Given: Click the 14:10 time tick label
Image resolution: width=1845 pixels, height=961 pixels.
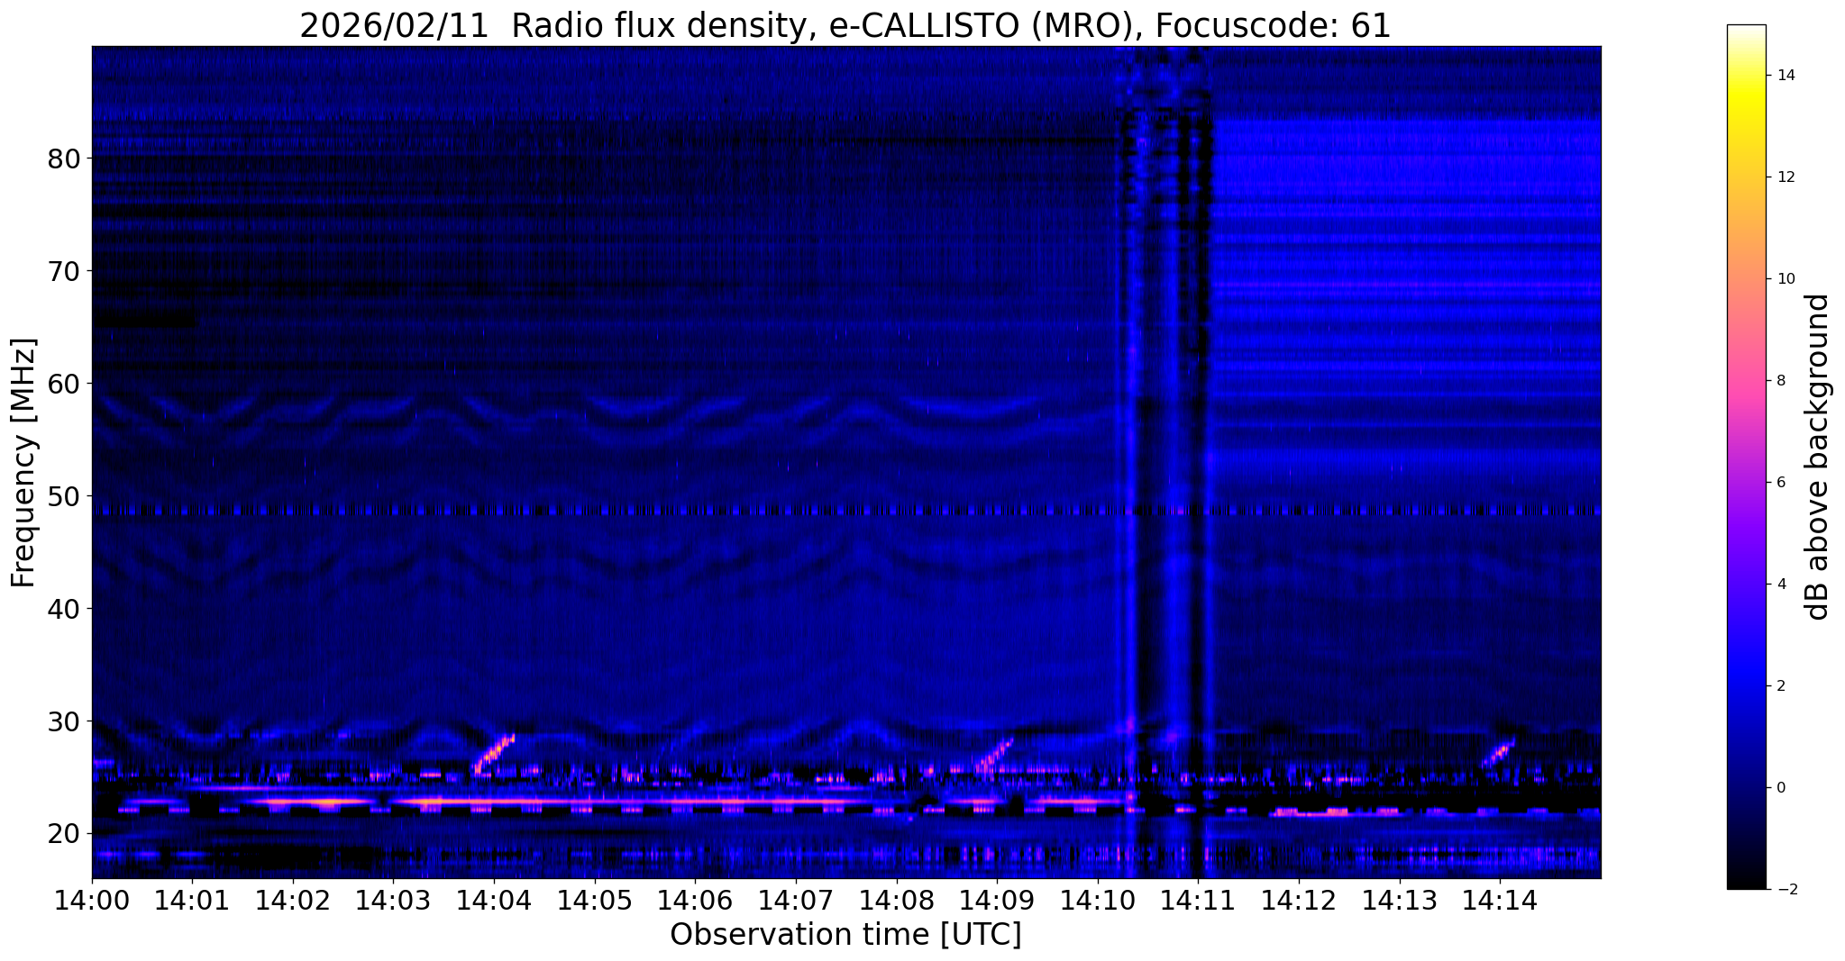Looking at the screenshot, I should [x=1098, y=900].
